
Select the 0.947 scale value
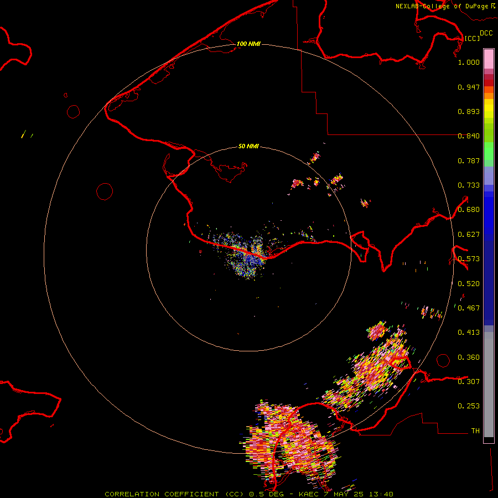pos(469,87)
